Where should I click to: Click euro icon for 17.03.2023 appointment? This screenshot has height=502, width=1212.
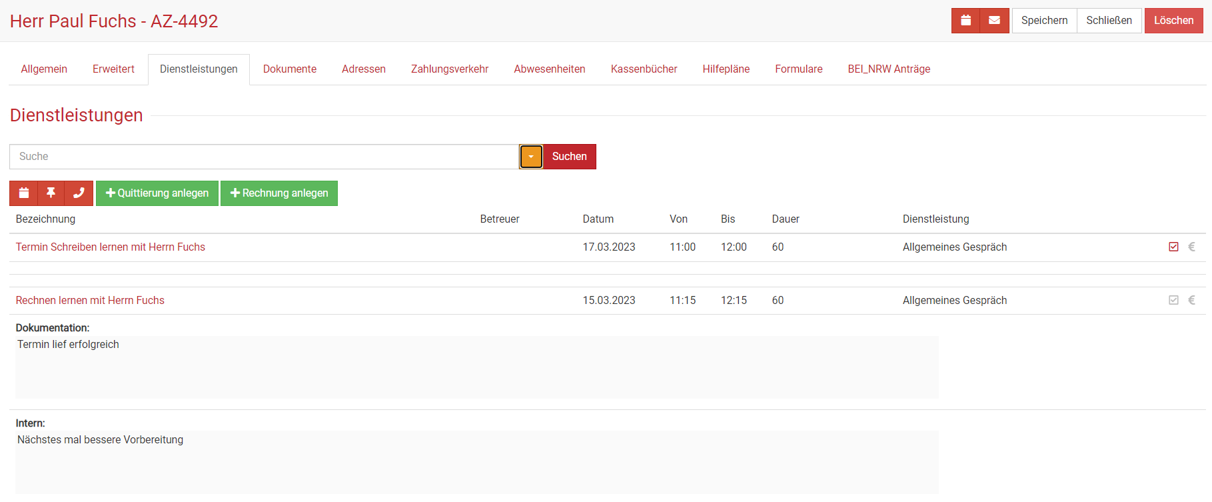[x=1192, y=247]
